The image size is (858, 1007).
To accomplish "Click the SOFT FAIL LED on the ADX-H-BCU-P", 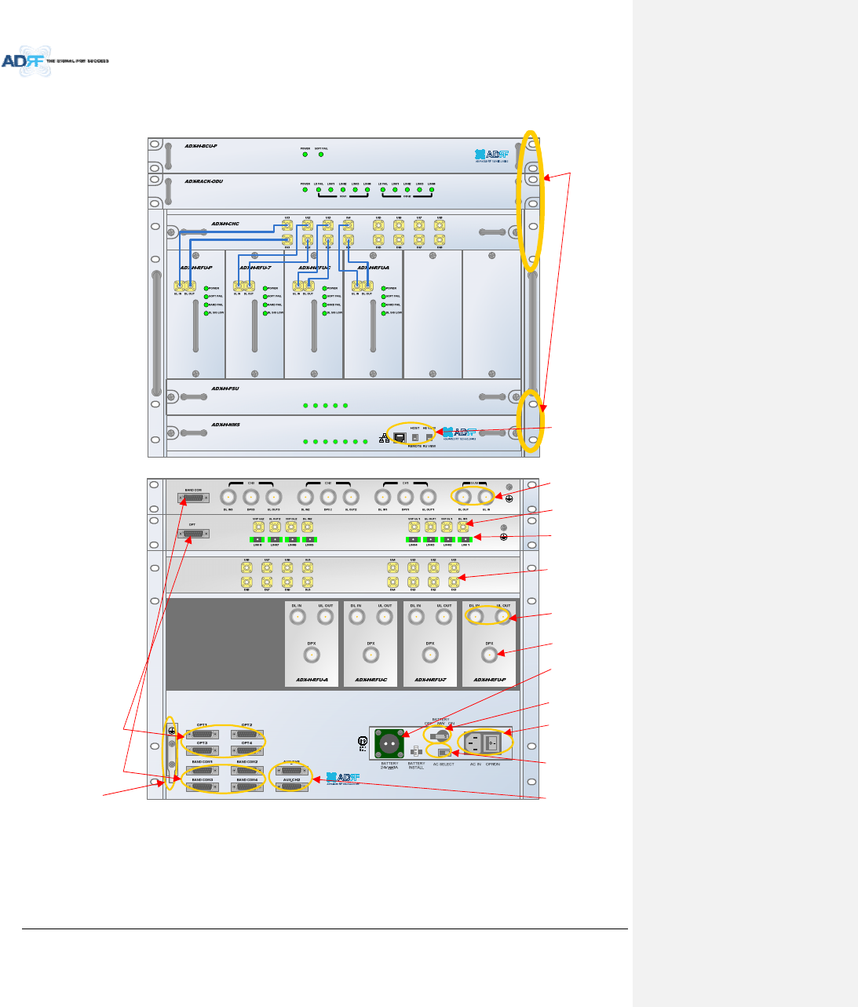I will (321, 155).
